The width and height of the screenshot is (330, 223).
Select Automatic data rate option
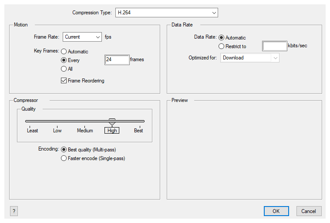click(x=222, y=38)
